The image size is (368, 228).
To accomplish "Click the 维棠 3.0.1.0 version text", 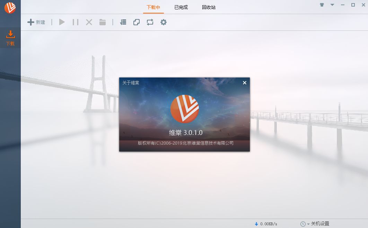I will 186,133.
